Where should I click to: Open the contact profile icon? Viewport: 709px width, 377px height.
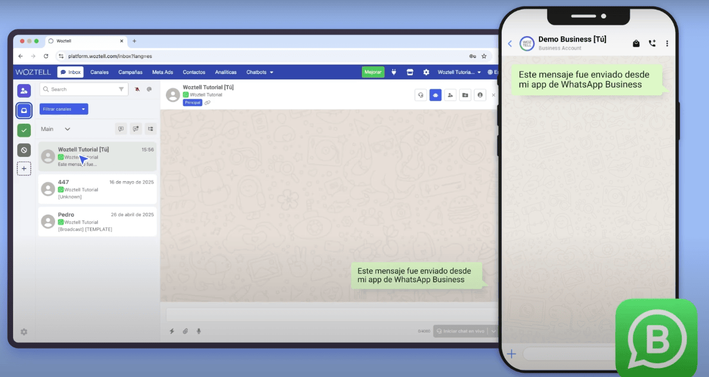[480, 95]
